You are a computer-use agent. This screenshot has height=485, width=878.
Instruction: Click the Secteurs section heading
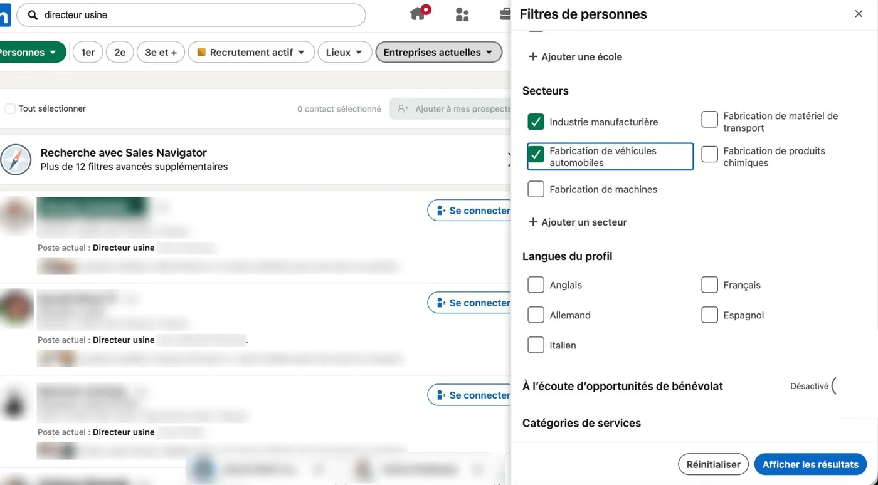pos(546,91)
